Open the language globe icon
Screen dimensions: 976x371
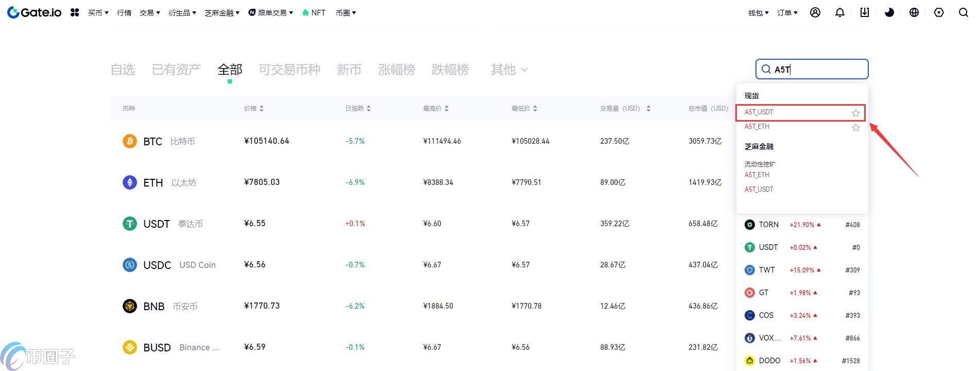914,12
